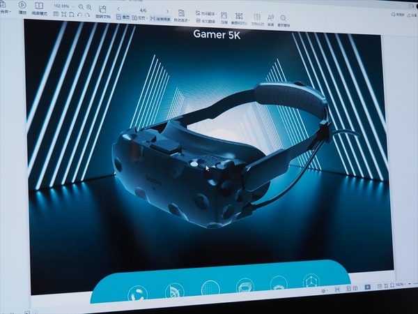Rotate the page counterclockwise

click(x=79, y=15)
